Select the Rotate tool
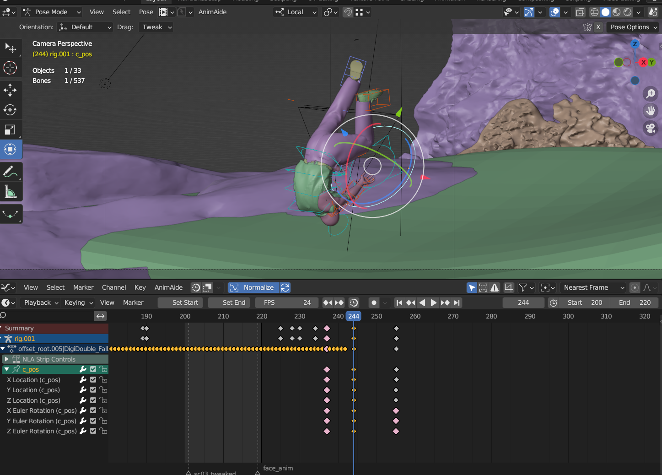This screenshot has height=475, width=662. click(x=10, y=110)
